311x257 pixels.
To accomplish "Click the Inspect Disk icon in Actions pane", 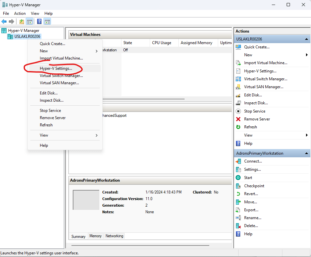I will click(238, 103).
